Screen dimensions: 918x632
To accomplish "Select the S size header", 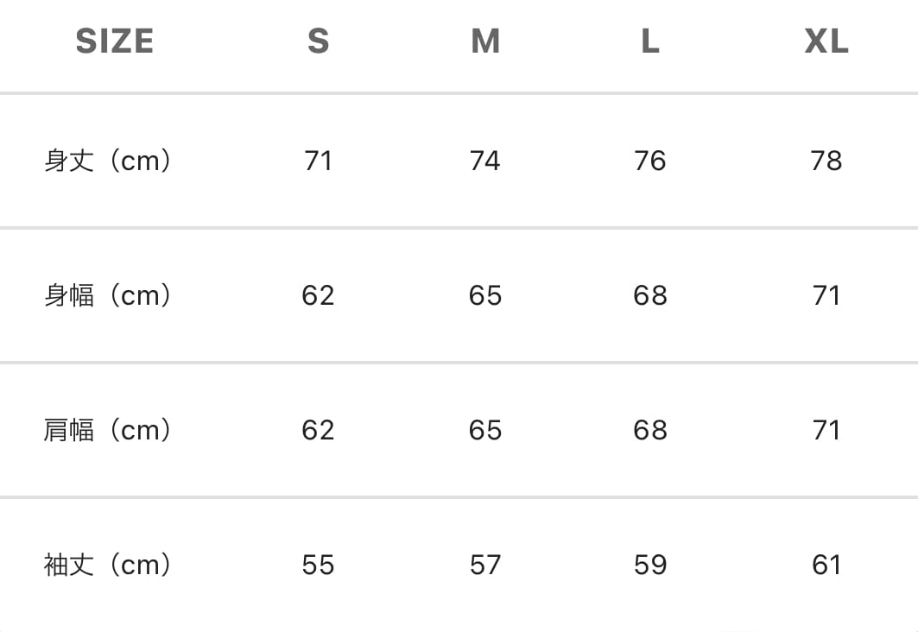I will click(318, 41).
